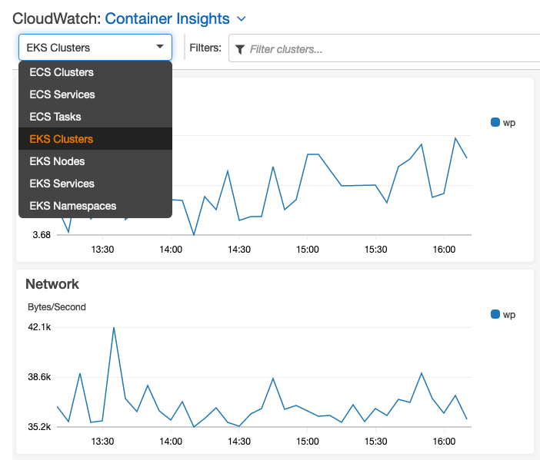Select ECS Tasks in dropdown
Image resolution: width=540 pixels, height=460 pixels.
(x=55, y=117)
